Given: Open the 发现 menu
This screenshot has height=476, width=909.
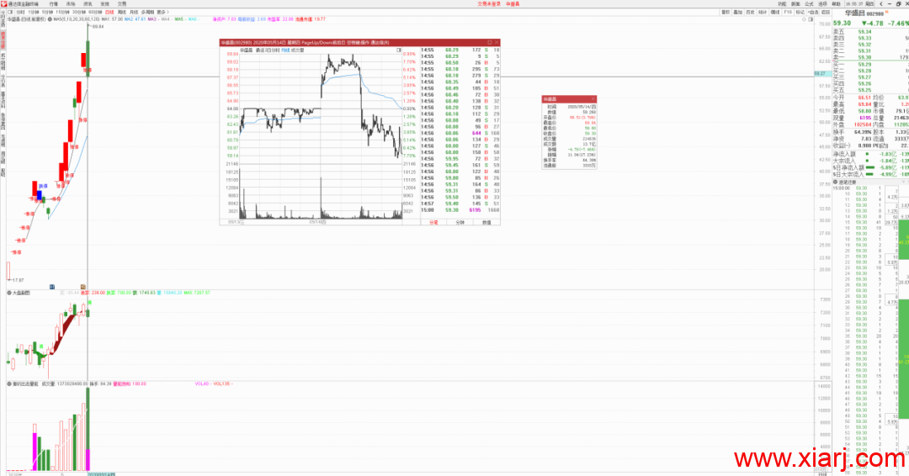Looking at the screenshot, I should coord(105,3).
